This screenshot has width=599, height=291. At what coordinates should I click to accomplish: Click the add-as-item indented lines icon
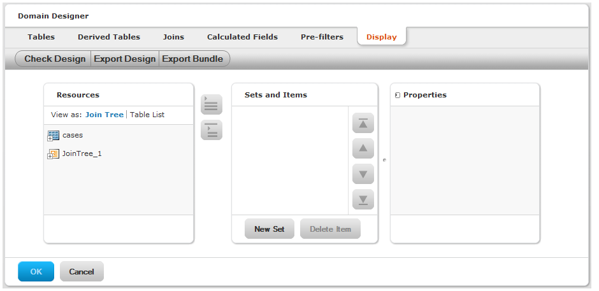[212, 130]
